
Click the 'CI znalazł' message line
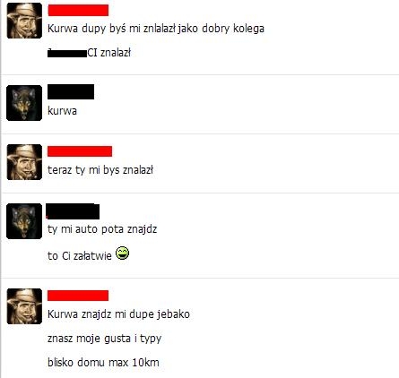coord(89,53)
